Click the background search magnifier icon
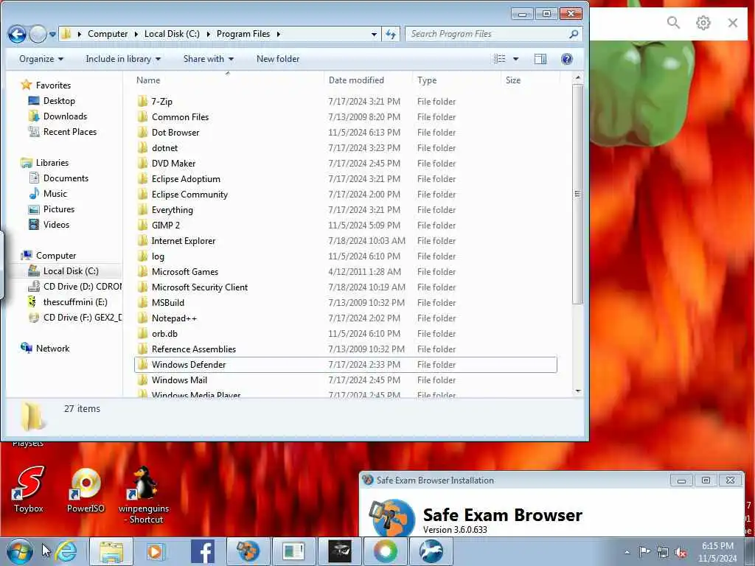The height and width of the screenshot is (566, 755). tap(673, 22)
